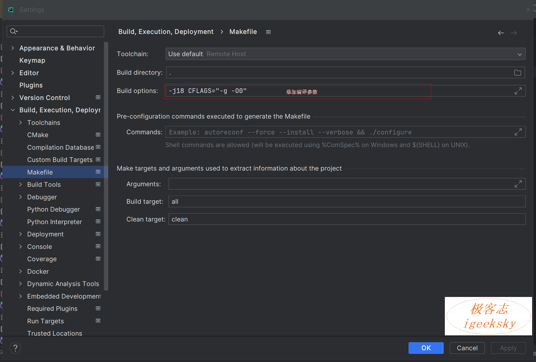Click the forward navigation arrow
Viewport: 536px width, 362px height.
[x=514, y=33]
